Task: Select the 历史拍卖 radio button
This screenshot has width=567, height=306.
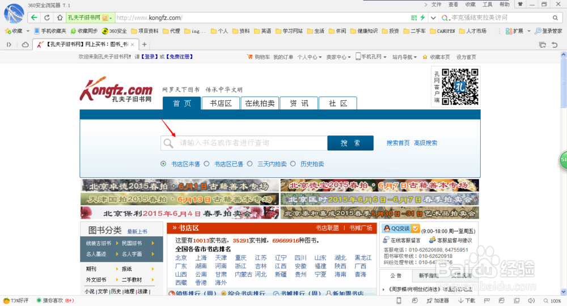Action: (x=293, y=164)
